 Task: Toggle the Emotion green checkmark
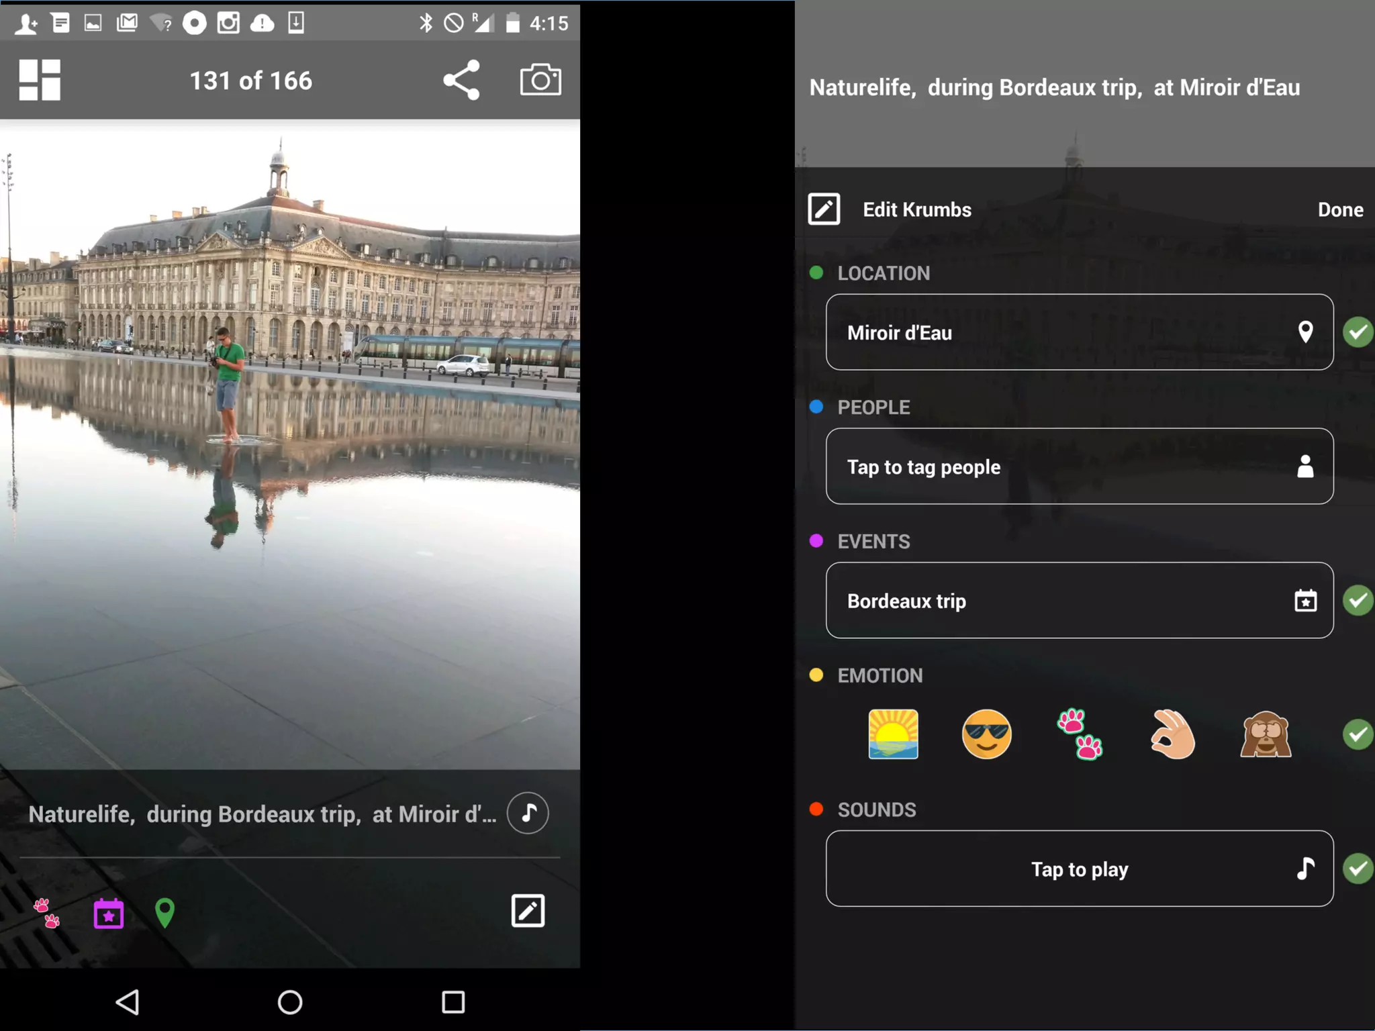[1358, 734]
